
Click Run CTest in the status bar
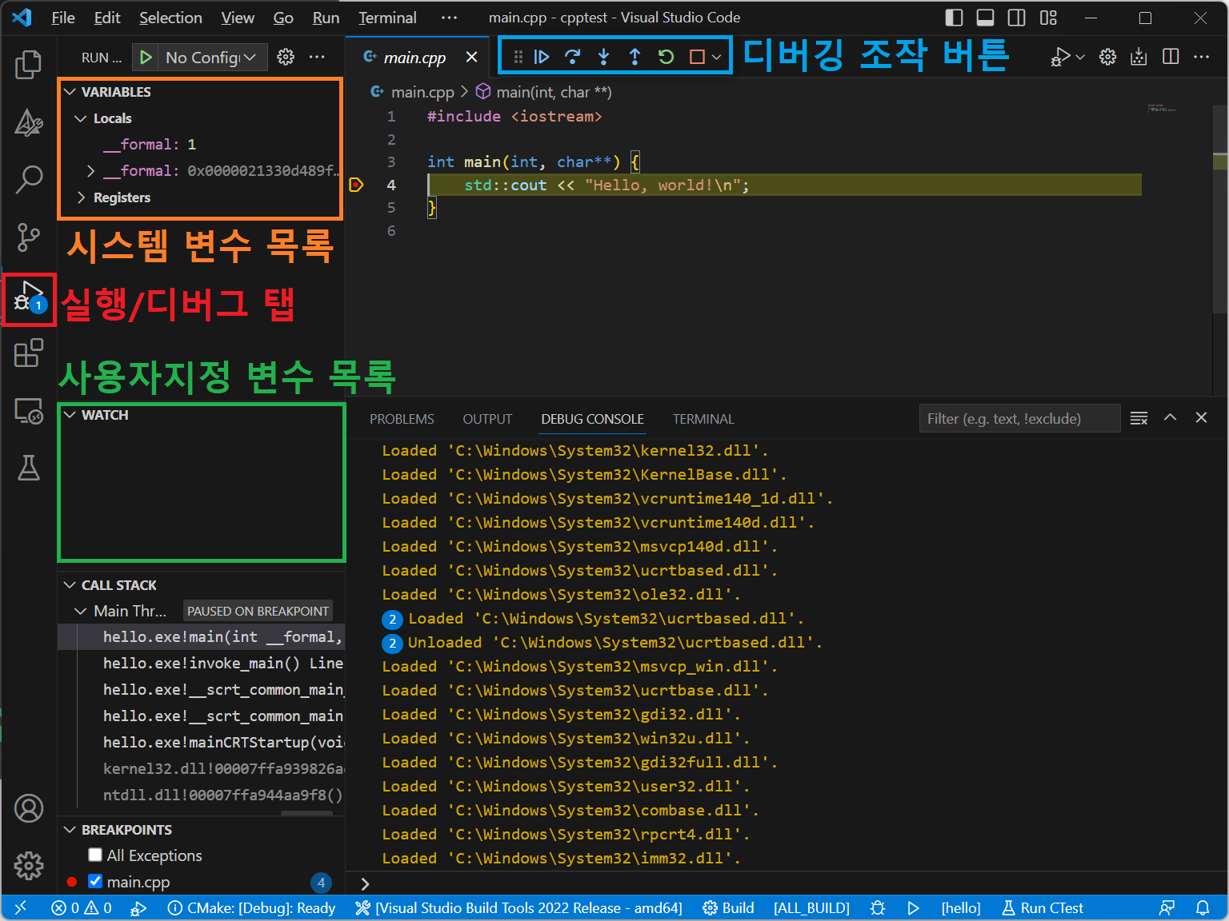coord(1043,908)
